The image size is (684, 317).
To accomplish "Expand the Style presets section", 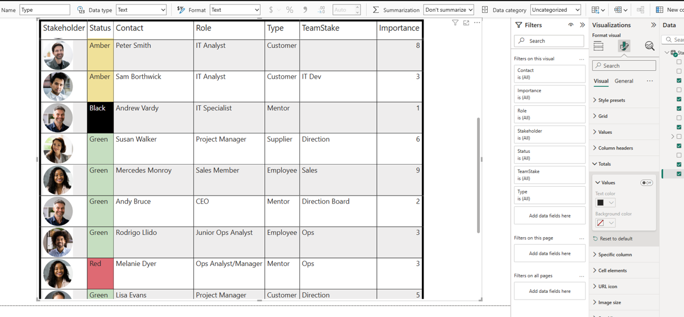I will pyautogui.click(x=624, y=100).
